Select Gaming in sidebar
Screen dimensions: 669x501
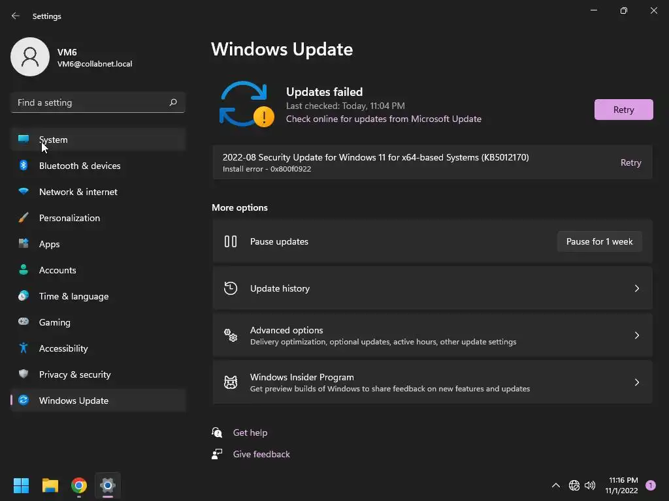[x=98, y=322]
